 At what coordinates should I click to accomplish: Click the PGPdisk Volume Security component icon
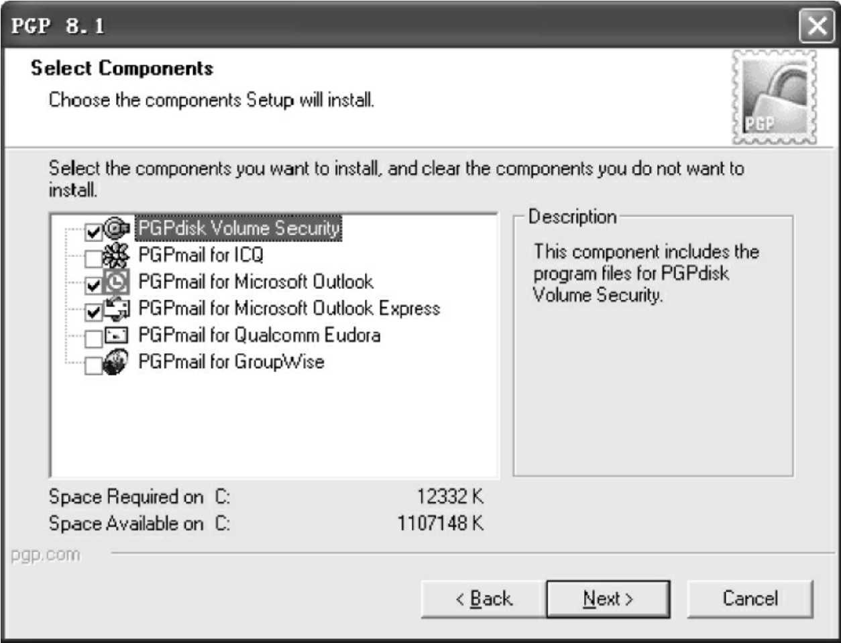click(117, 229)
